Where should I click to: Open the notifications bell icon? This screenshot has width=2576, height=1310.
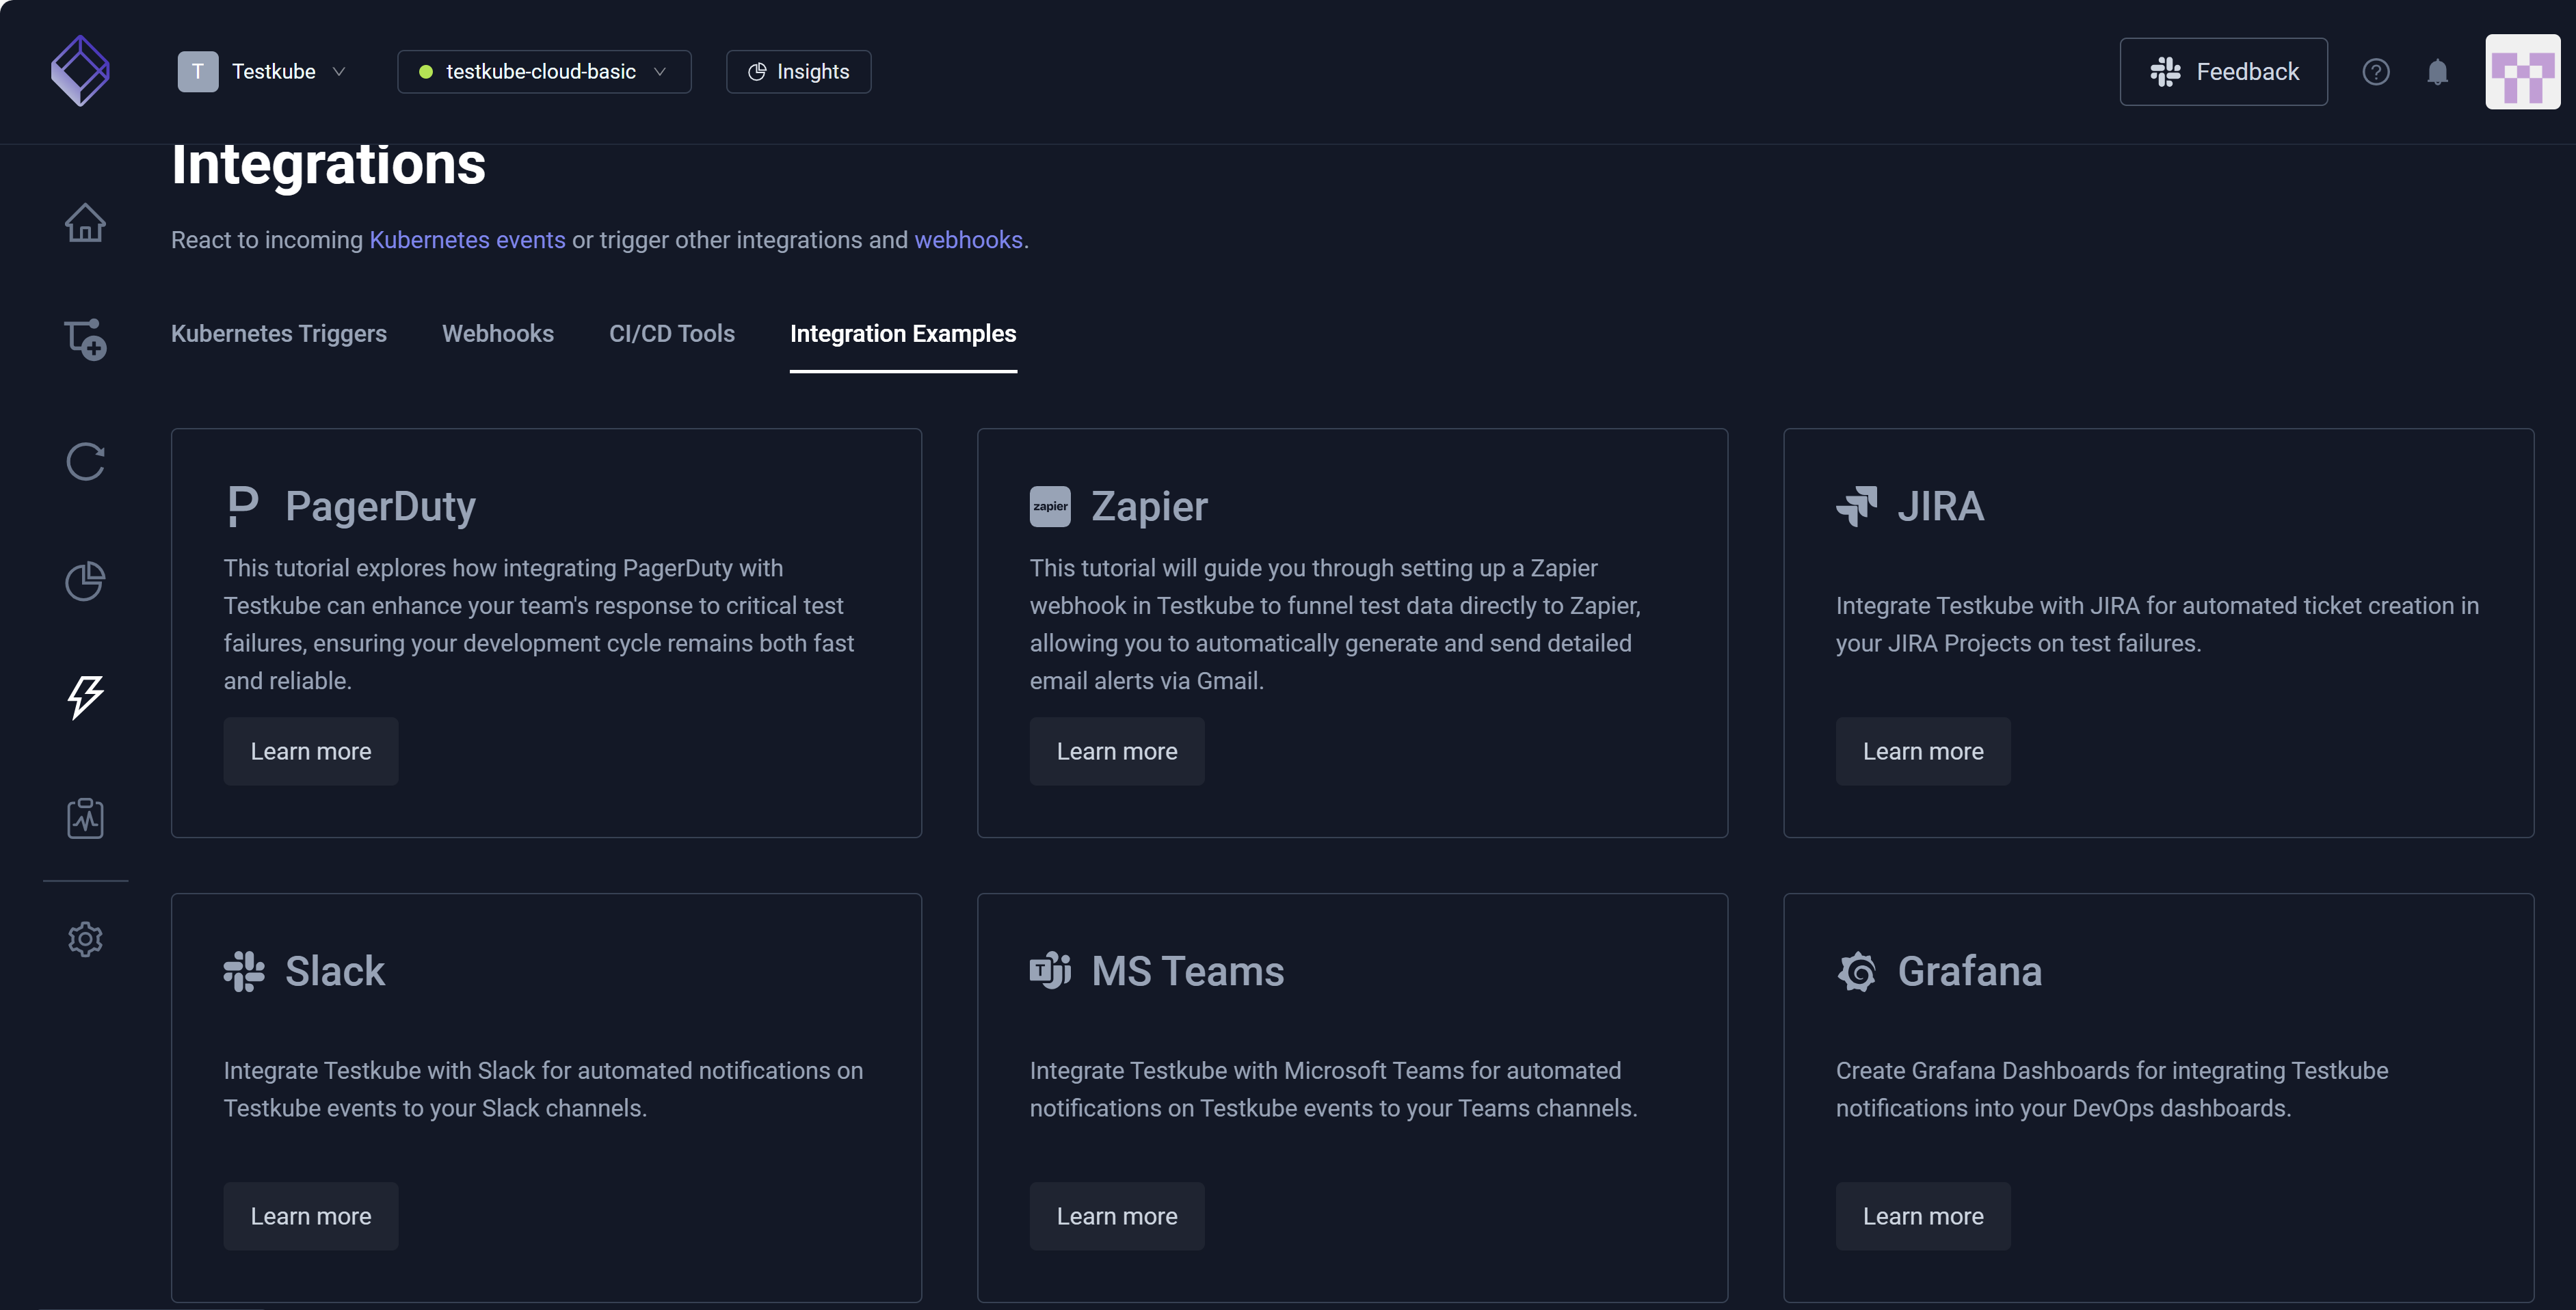2437,72
